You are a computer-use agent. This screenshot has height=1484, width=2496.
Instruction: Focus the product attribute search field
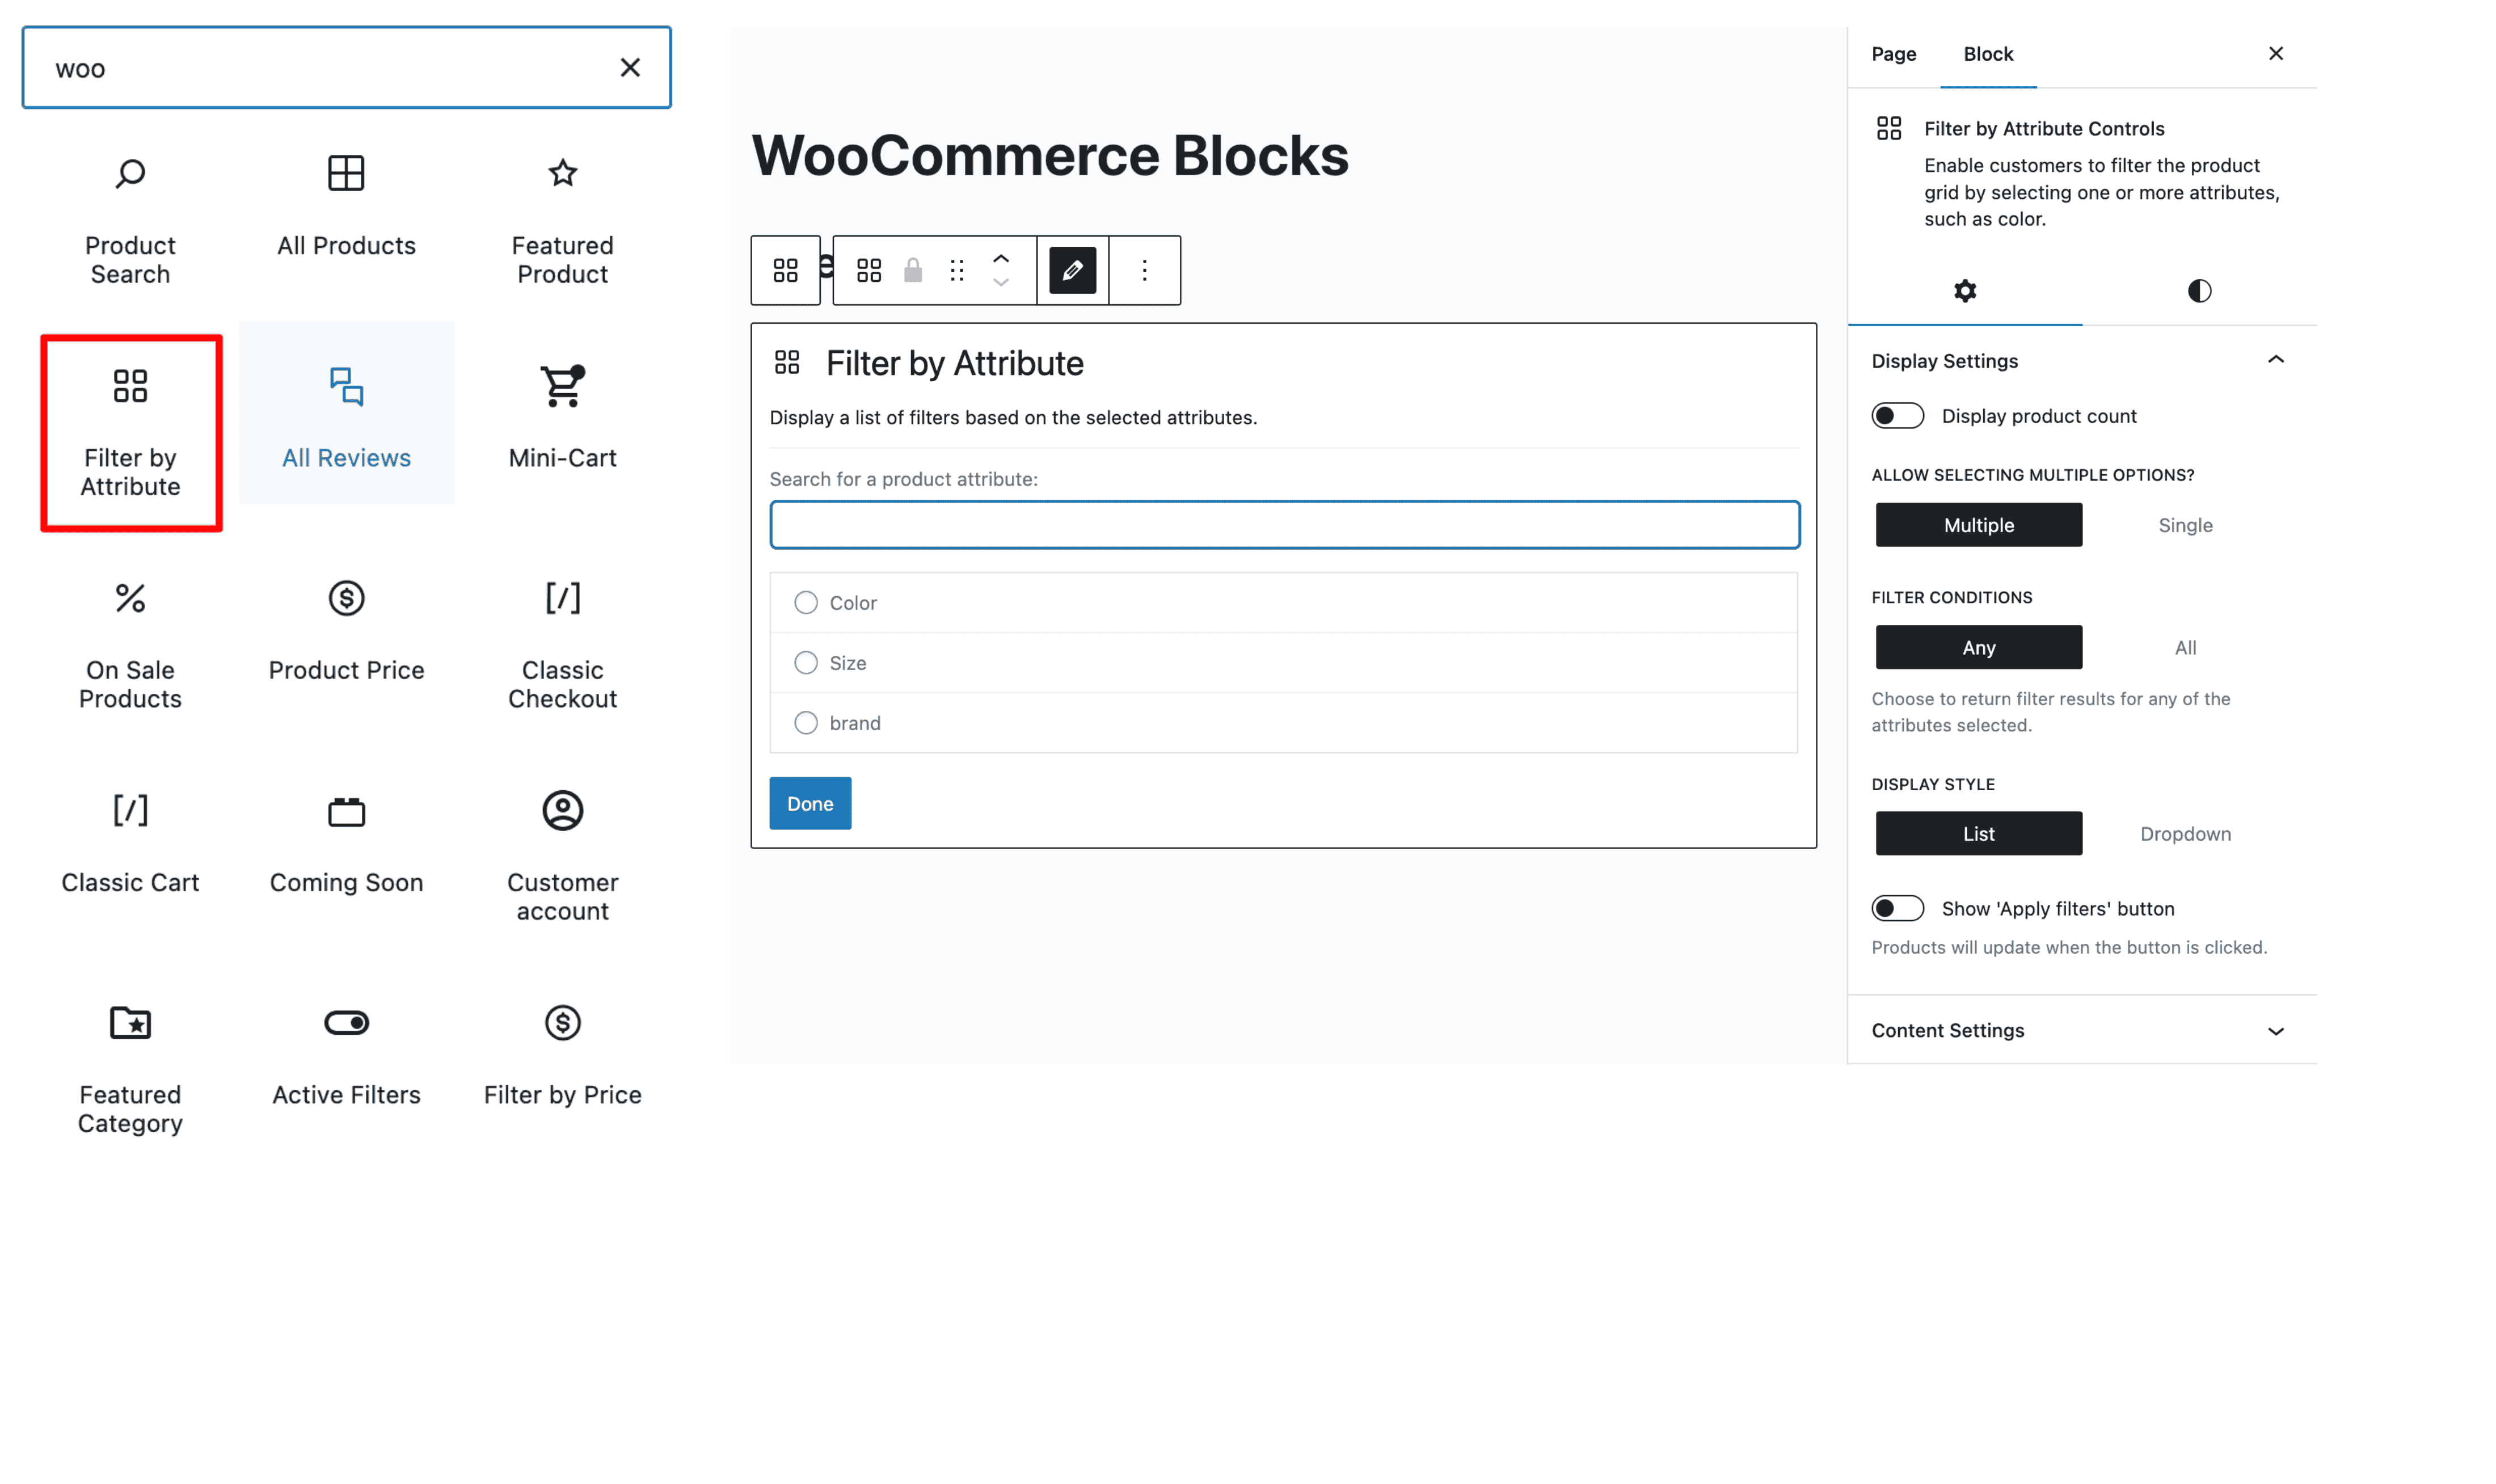tap(1284, 525)
